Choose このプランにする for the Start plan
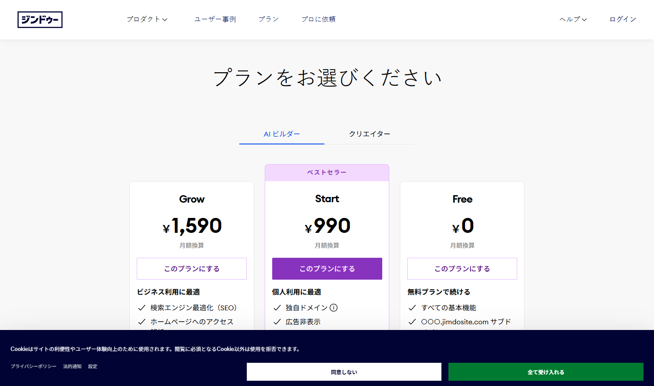Image resolution: width=654 pixels, height=386 pixels. pyautogui.click(x=327, y=268)
